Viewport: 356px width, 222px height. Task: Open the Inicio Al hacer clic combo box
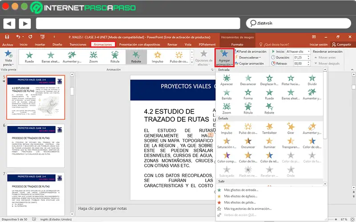[298, 52]
